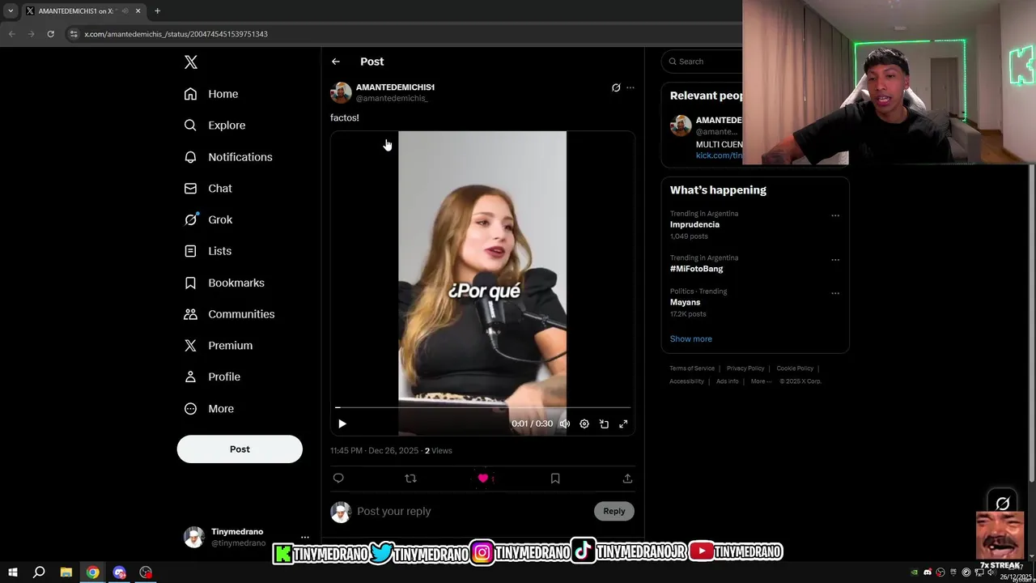This screenshot has height=583, width=1036.
Task: Click the white Post button
Action: point(240,449)
